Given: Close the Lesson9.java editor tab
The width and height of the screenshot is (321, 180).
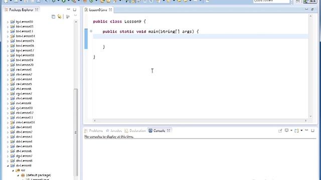Looking at the screenshot, I should click(110, 9).
